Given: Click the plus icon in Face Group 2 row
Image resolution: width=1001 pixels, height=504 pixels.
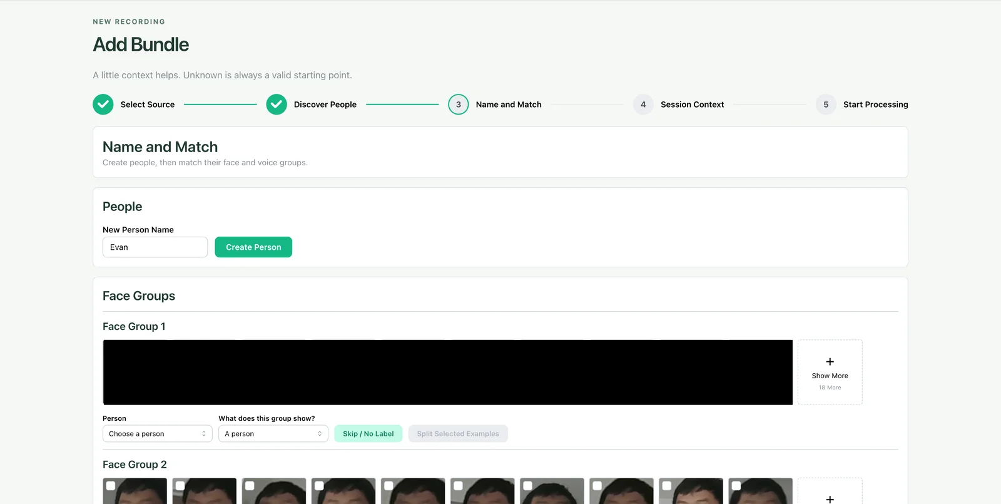Looking at the screenshot, I should click(x=830, y=499).
